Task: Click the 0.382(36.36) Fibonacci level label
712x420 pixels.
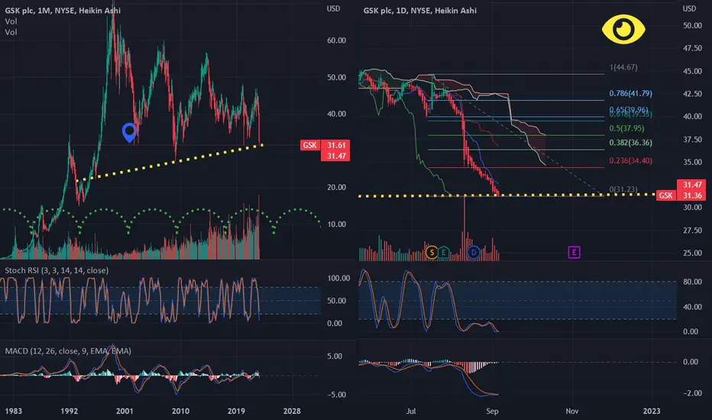Action: point(631,143)
